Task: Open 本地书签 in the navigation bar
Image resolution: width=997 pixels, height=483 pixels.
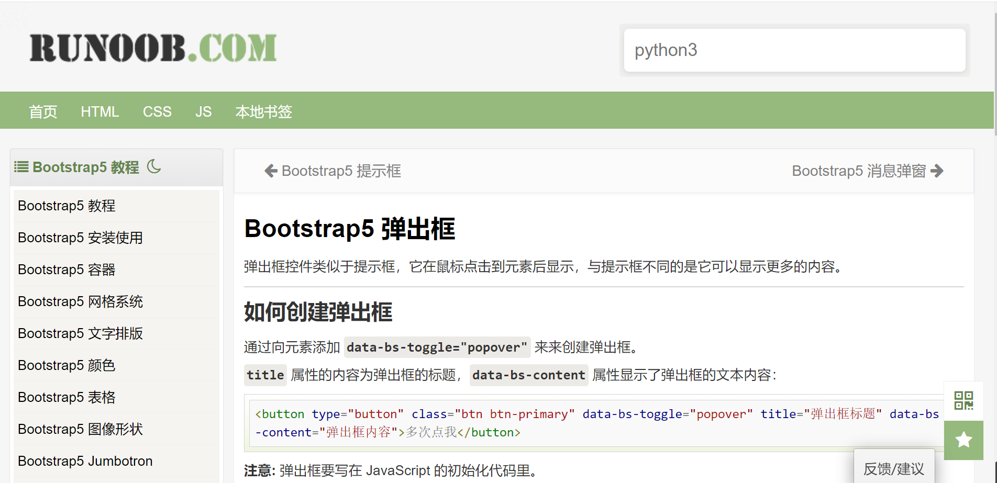Action: tap(263, 111)
